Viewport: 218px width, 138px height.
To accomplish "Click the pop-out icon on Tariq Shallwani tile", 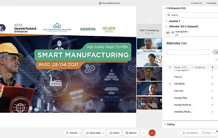I will pos(160,51).
